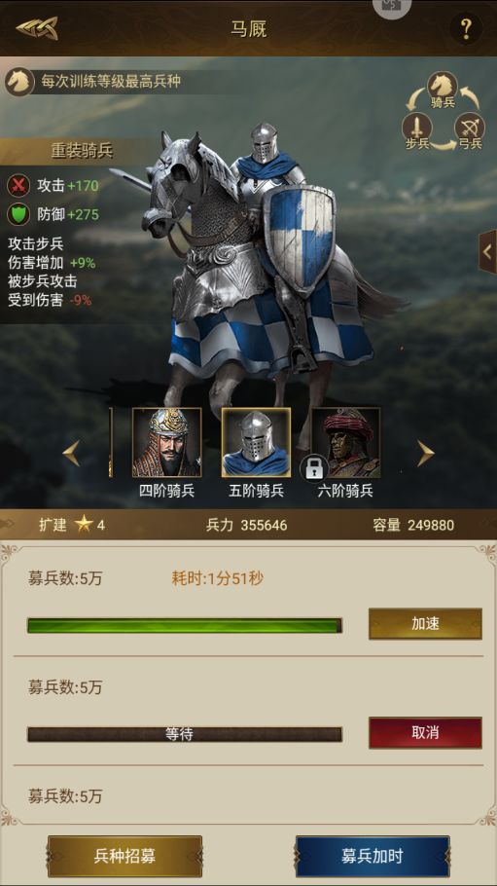The image size is (497, 886).
Task: Choose the 五阶骑兵 portrait
Action: (x=256, y=442)
